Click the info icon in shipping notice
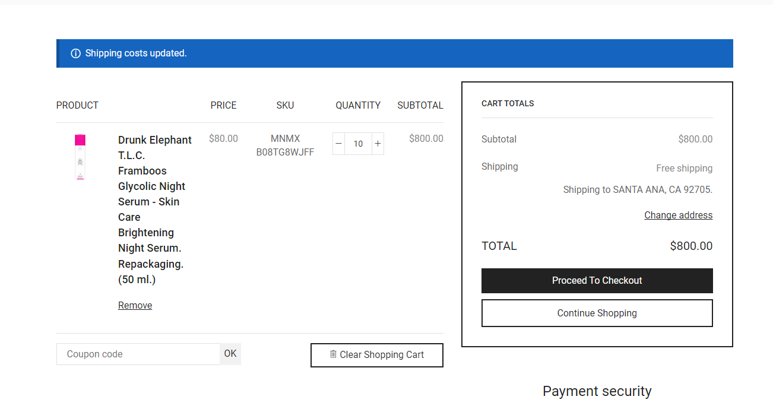 click(x=75, y=53)
